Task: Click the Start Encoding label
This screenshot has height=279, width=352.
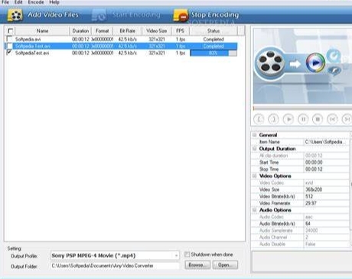Action: 136,15
